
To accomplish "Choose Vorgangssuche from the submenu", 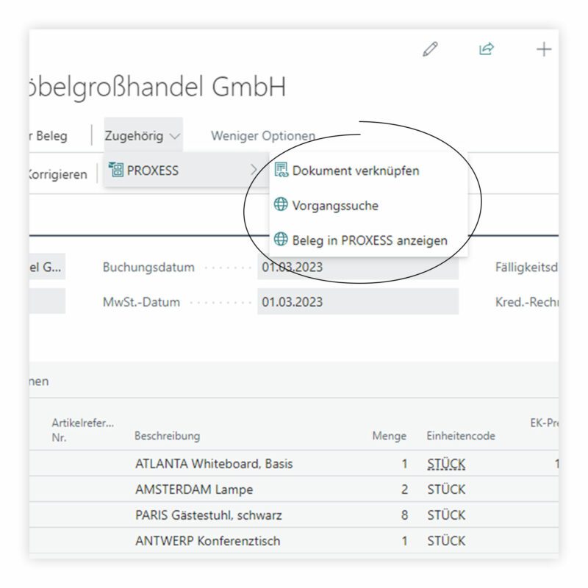I will [335, 206].
